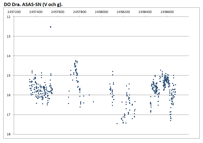Select the y-axis label 14
Image resolution: width=203 pixels, height=143 pixels.
[x=8, y=56]
